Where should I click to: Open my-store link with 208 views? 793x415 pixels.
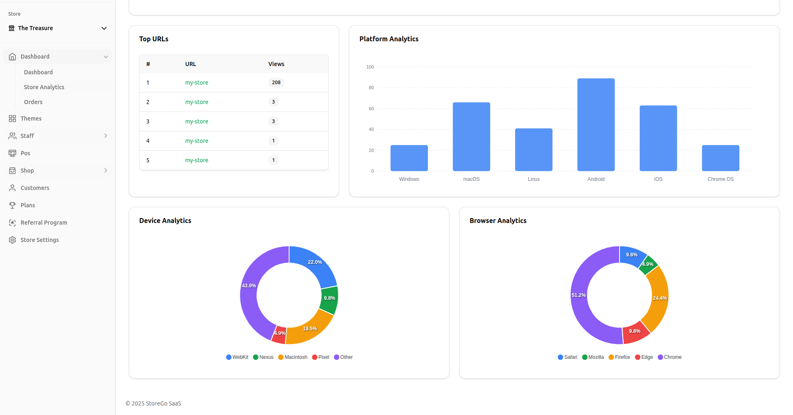[x=197, y=83]
